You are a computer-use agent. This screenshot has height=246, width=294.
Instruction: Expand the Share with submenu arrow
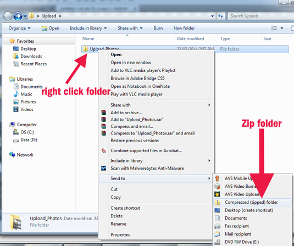(x=209, y=105)
